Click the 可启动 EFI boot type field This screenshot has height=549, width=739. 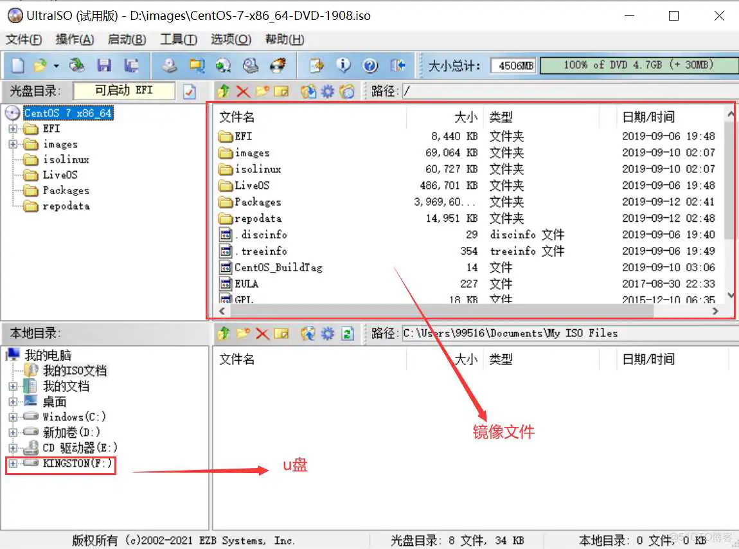[x=124, y=91]
